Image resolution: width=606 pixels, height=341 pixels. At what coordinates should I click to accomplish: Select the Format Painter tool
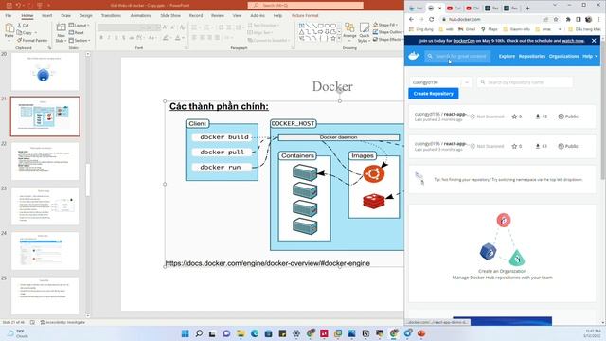coord(32,40)
